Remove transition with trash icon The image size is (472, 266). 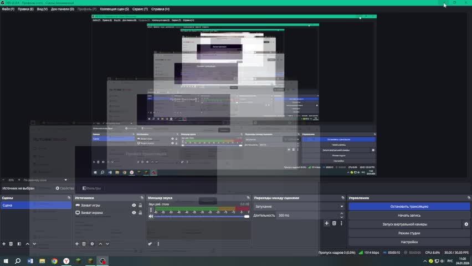(x=334, y=223)
